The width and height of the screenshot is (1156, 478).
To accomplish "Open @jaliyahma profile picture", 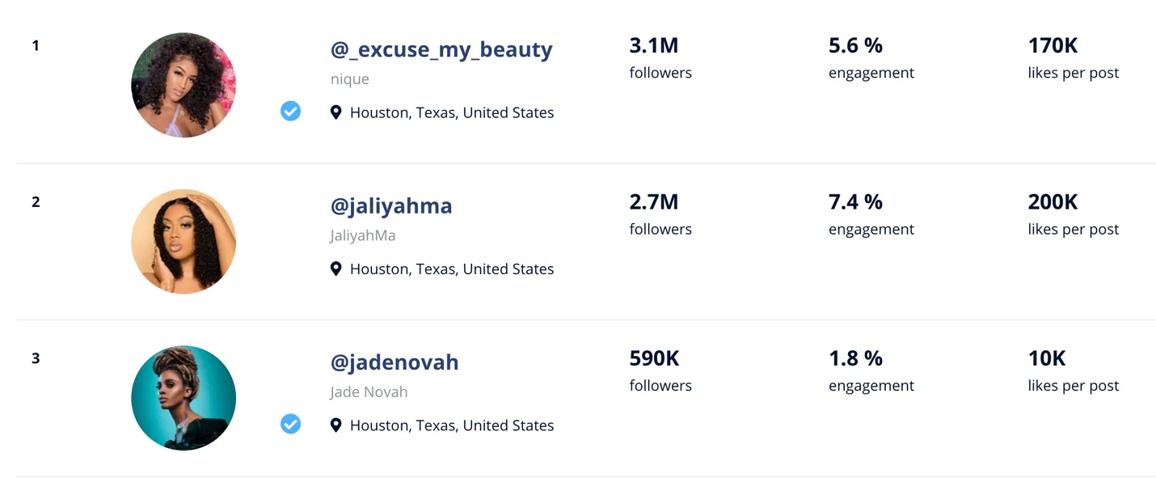I will [x=184, y=241].
